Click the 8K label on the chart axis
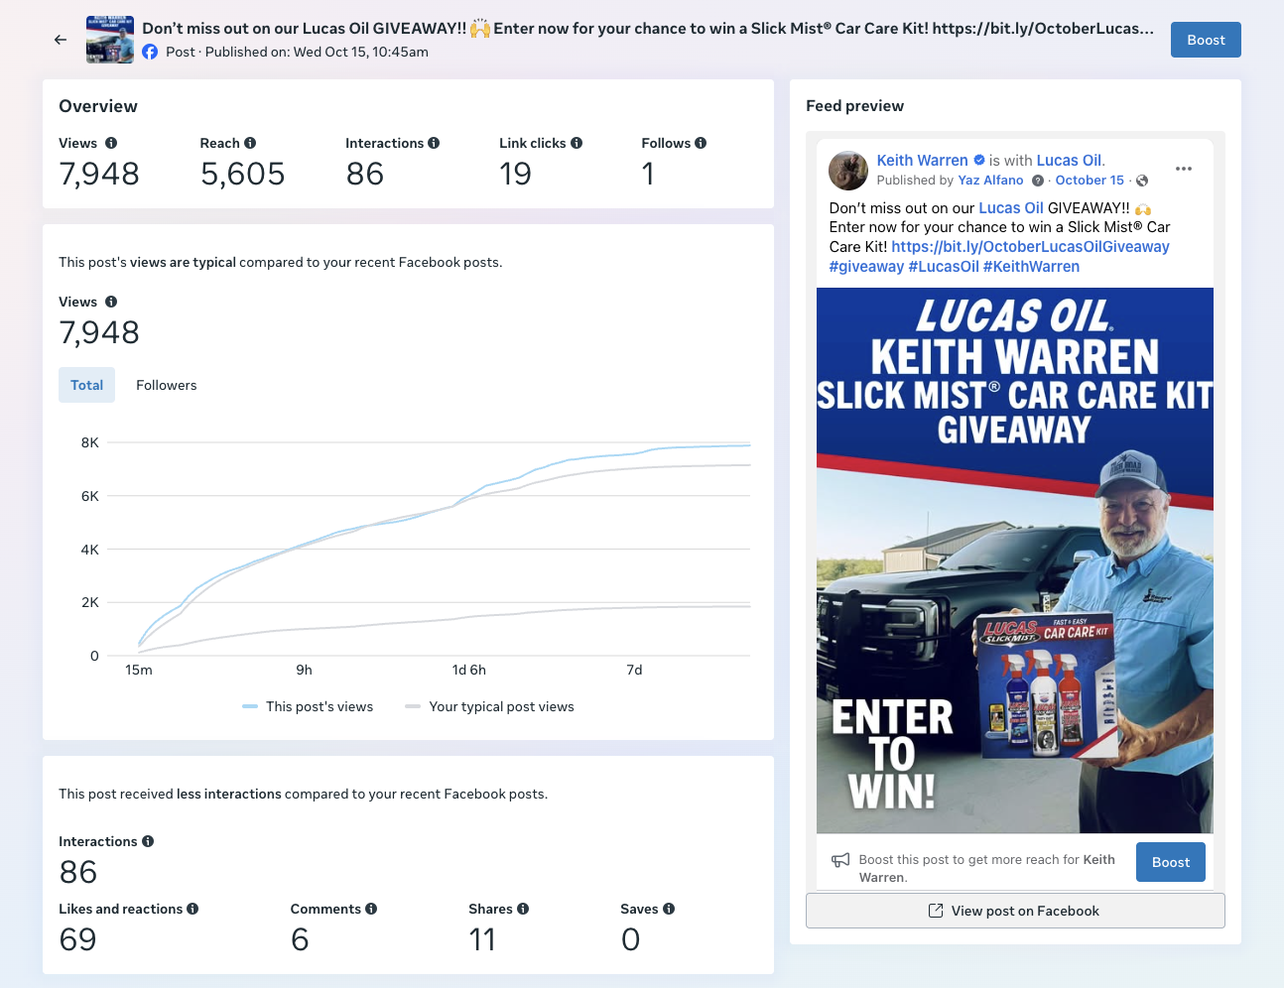The width and height of the screenshot is (1284, 988). tap(90, 442)
